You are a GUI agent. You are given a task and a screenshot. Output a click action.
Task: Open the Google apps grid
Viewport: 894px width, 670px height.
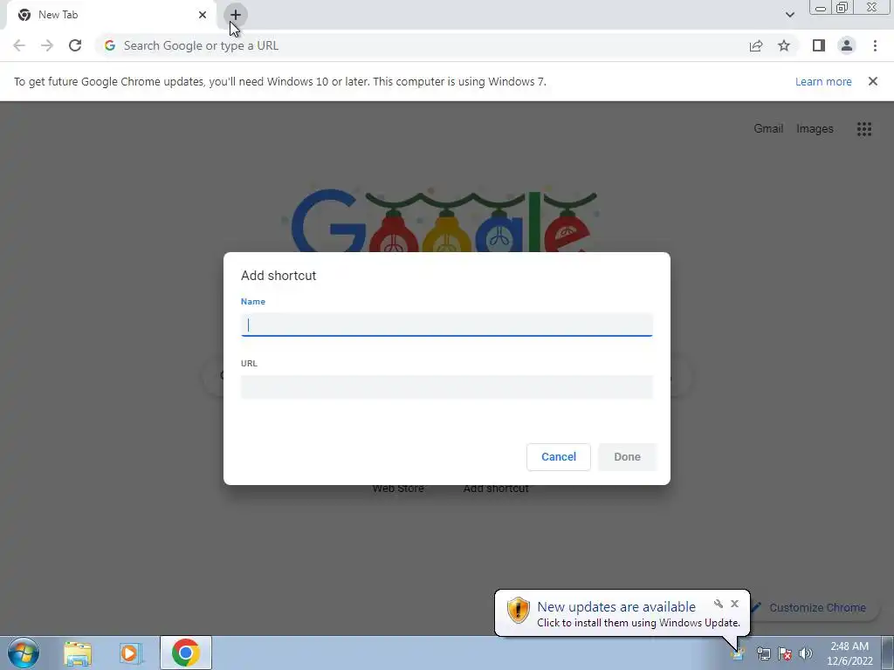click(864, 129)
